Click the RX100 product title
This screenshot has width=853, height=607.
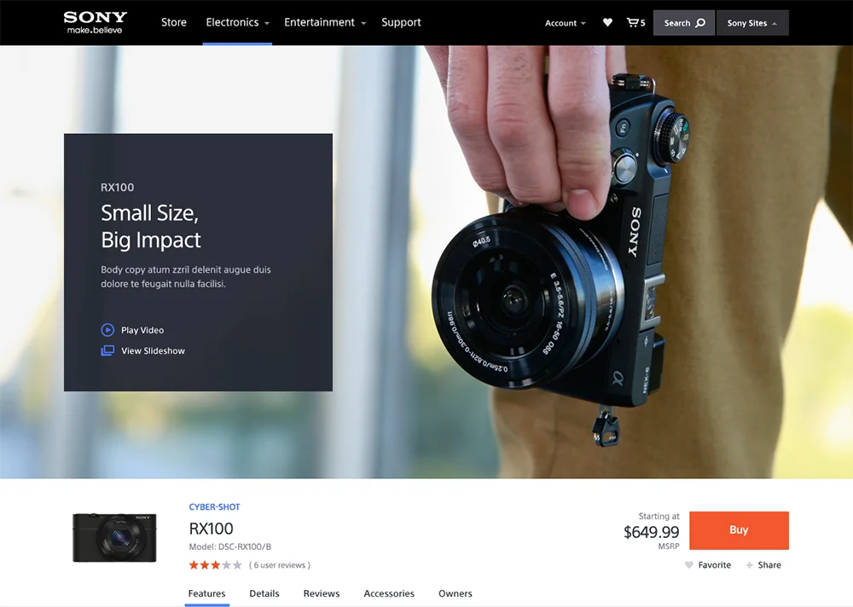pos(211,529)
